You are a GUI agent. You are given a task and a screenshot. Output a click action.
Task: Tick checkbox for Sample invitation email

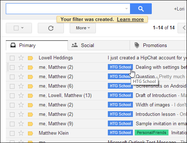click(12, 124)
